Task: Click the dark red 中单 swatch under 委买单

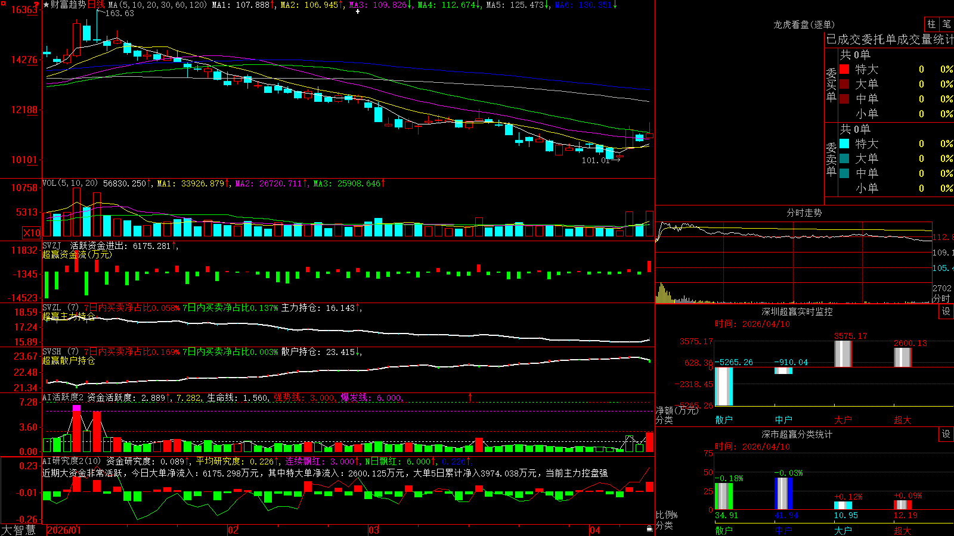Action: coord(844,99)
